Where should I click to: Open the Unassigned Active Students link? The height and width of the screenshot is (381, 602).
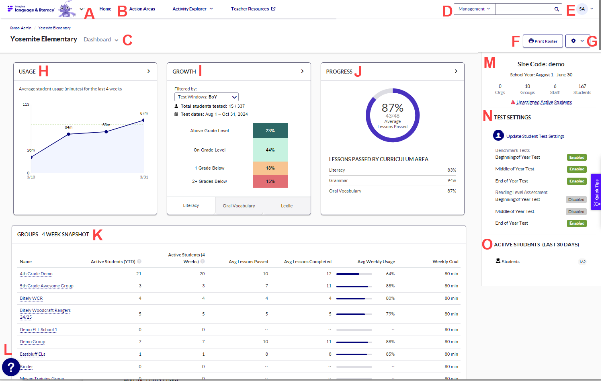click(x=544, y=102)
